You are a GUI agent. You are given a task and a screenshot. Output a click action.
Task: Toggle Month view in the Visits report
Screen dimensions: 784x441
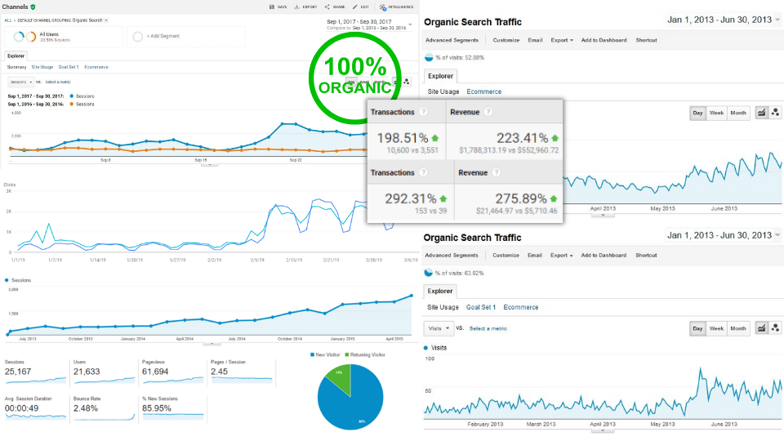coord(738,328)
